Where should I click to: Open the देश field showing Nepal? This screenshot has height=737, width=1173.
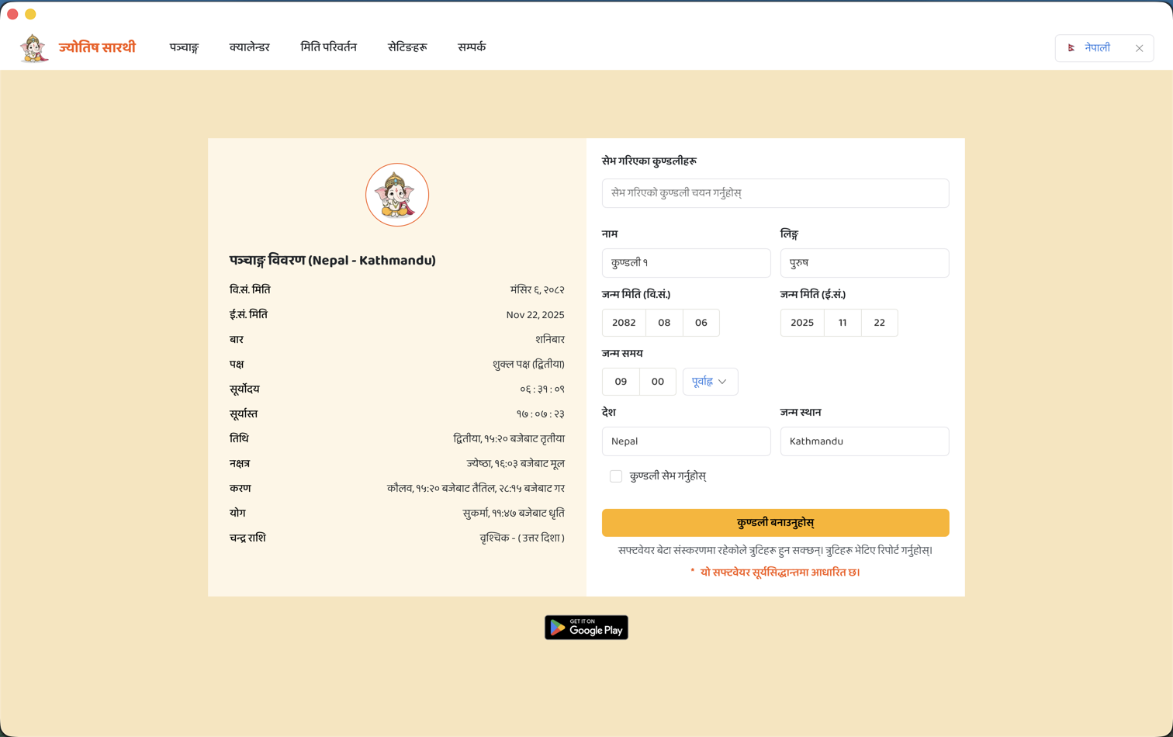tap(686, 439)
